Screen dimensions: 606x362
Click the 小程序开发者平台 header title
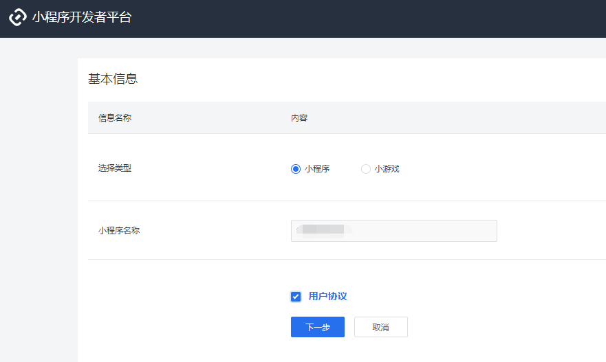point(81,18)
